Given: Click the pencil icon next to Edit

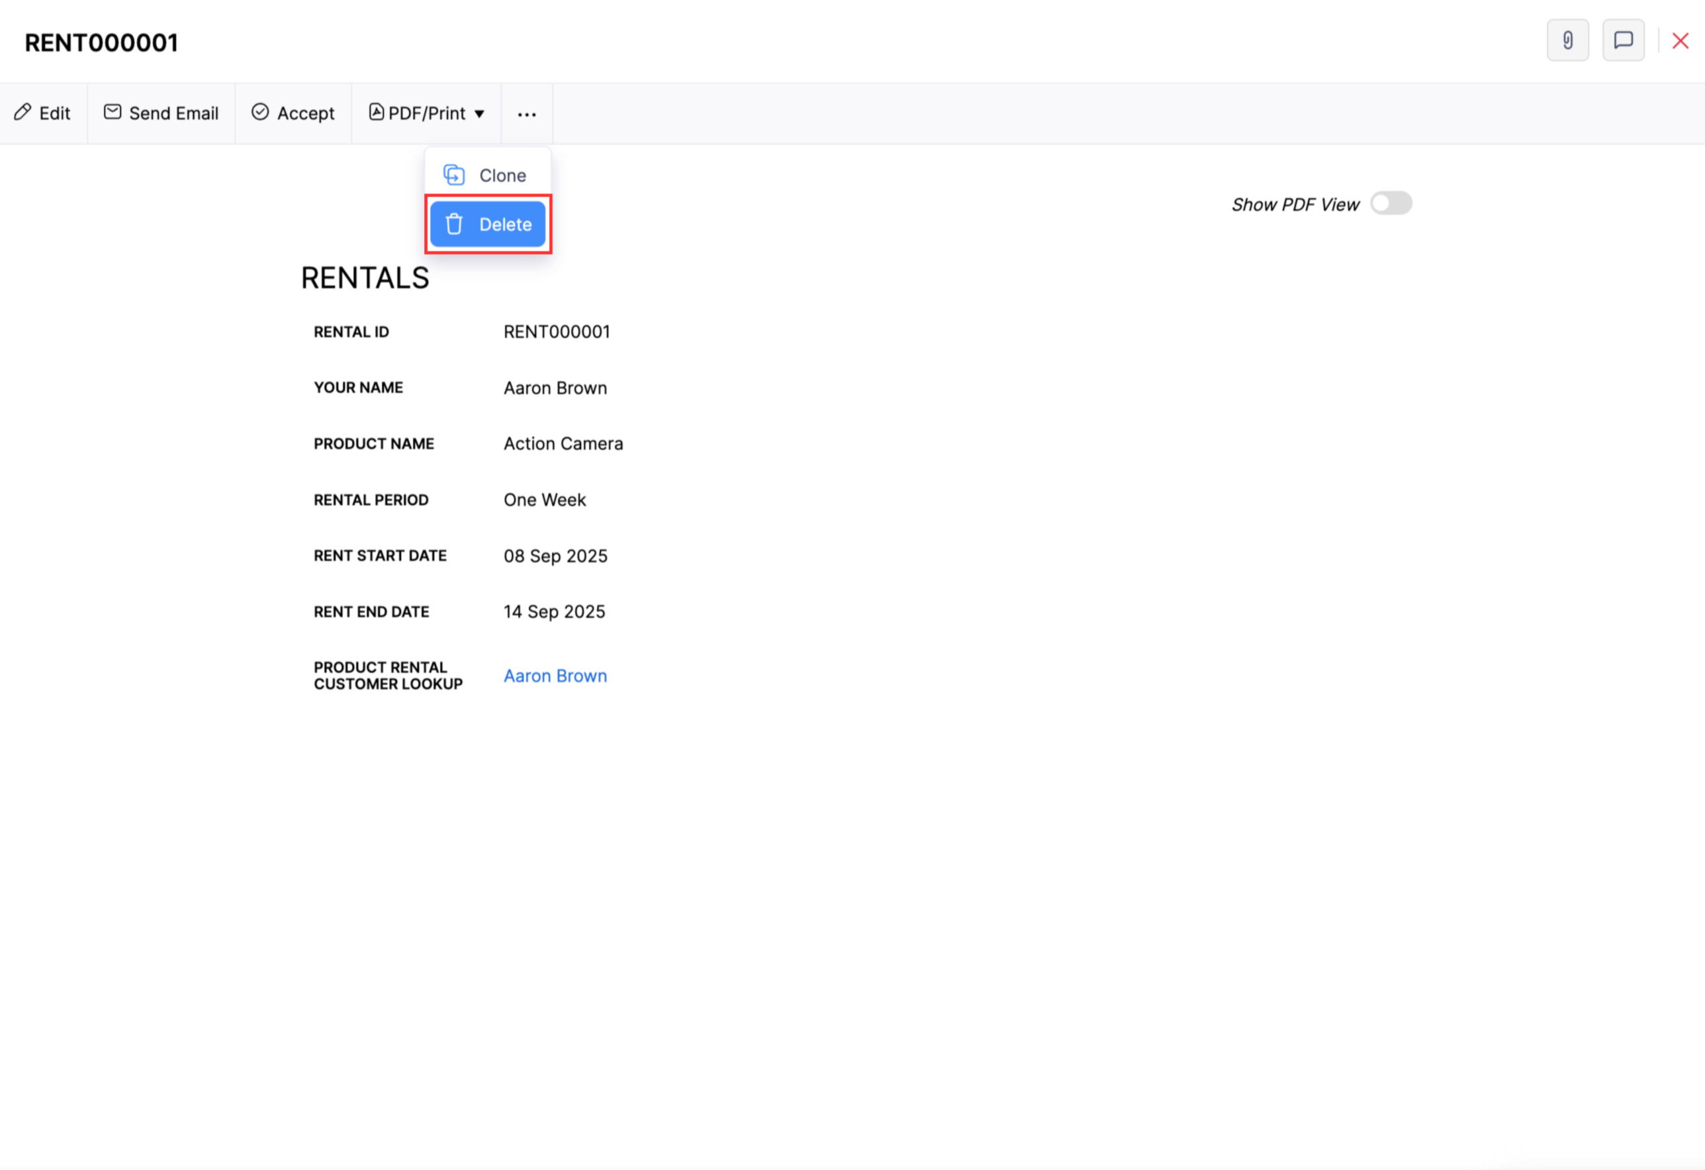Looking at the screenshot, I should [x=22, y=112].
